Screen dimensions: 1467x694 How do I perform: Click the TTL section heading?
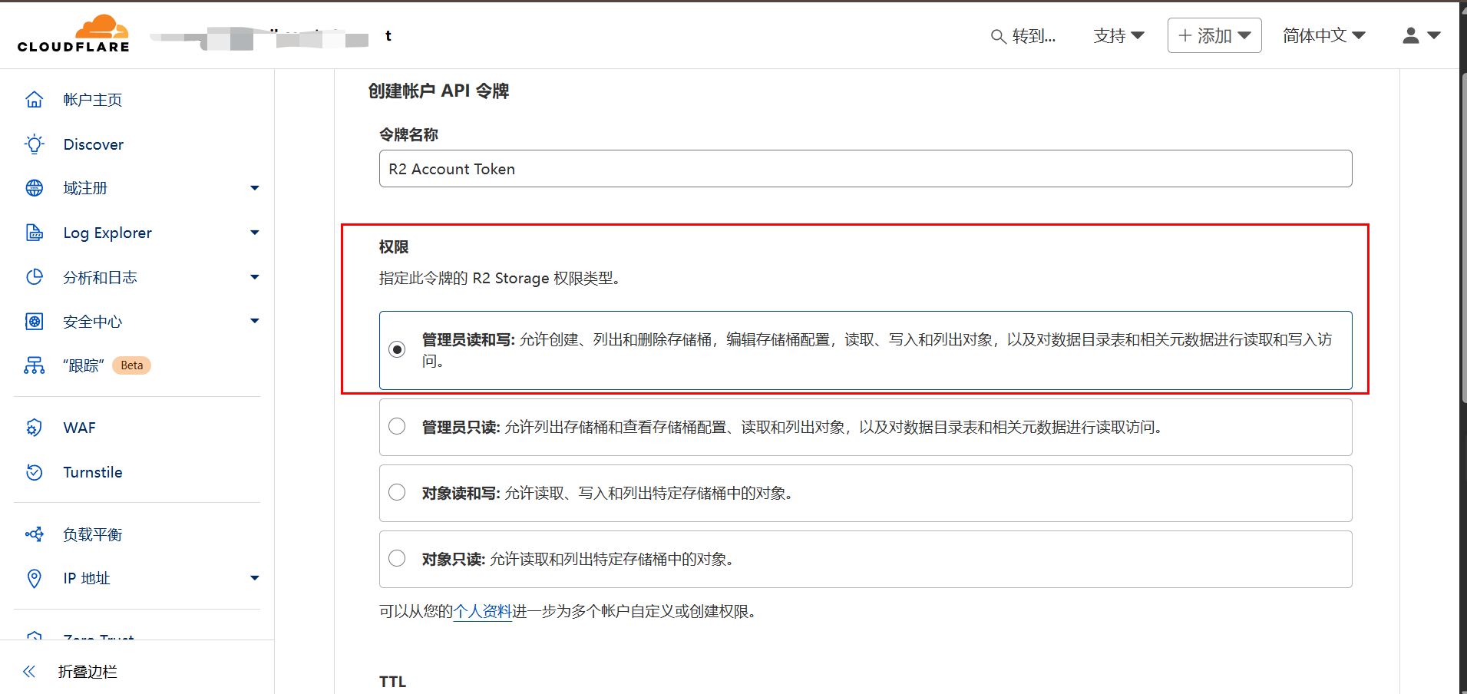(392, 682)
